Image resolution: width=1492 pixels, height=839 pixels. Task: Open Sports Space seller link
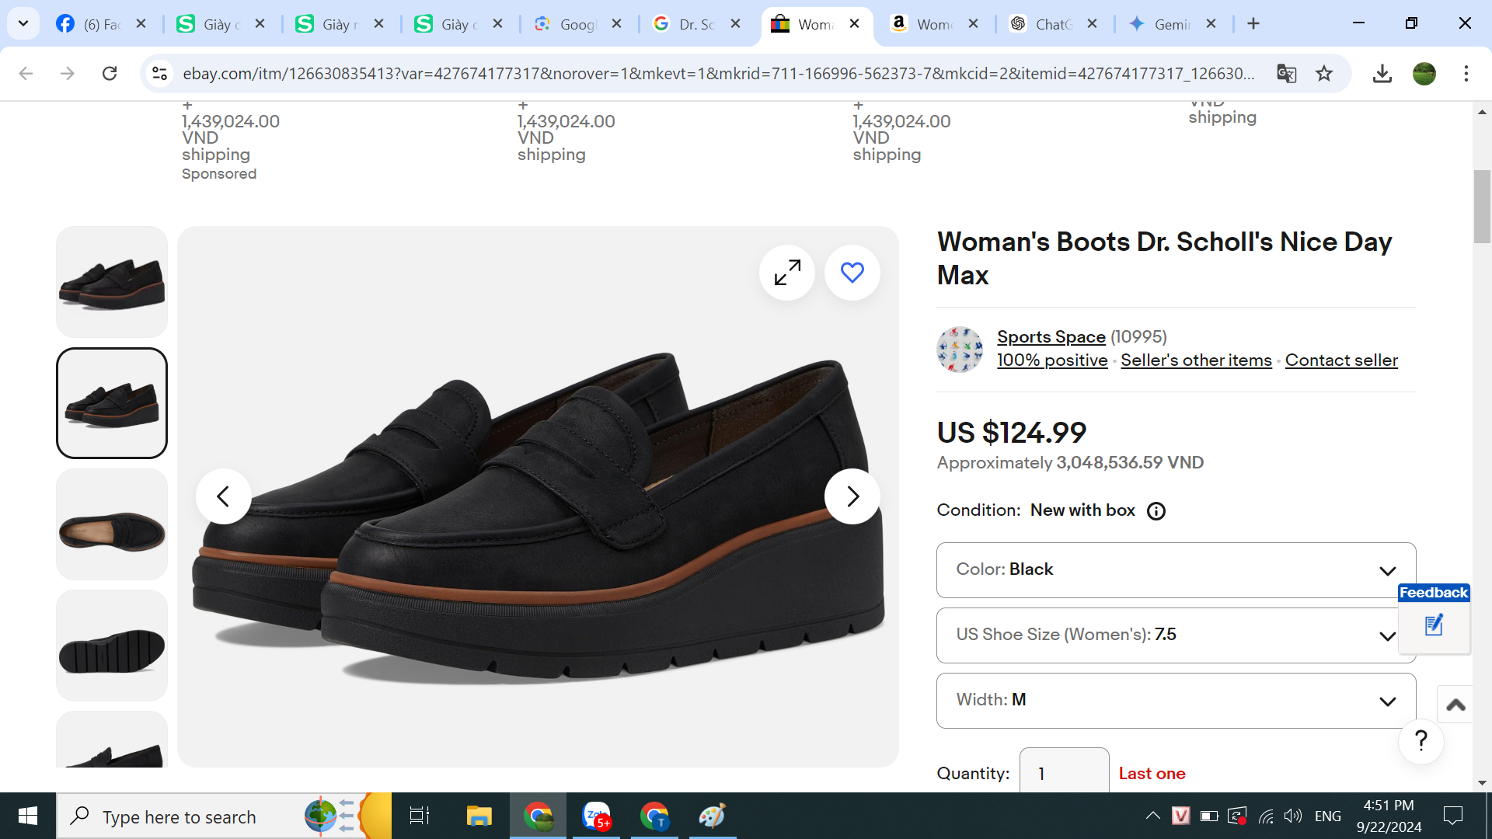coord(1051,337)
